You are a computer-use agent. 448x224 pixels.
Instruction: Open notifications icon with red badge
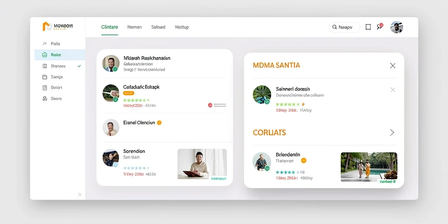coord(380,26)
